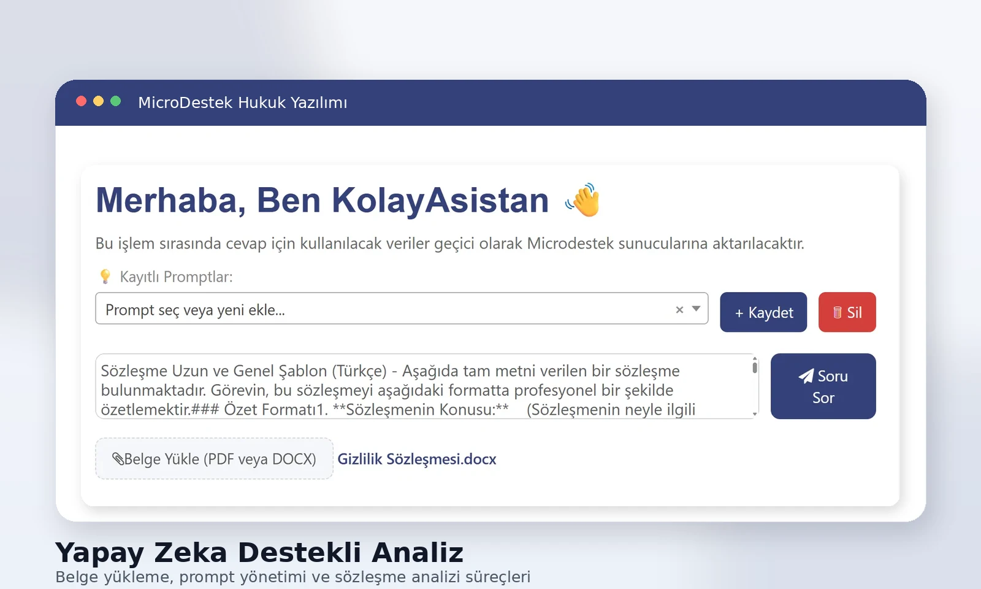
Task: Clear the prompt selection with the × icon
Action: coord(679,309)
